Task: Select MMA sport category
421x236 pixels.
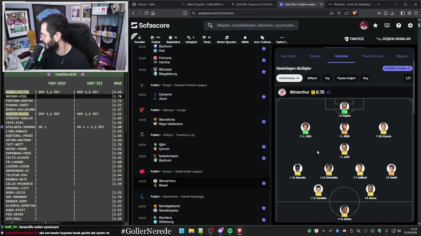Action: pos(245,40)
